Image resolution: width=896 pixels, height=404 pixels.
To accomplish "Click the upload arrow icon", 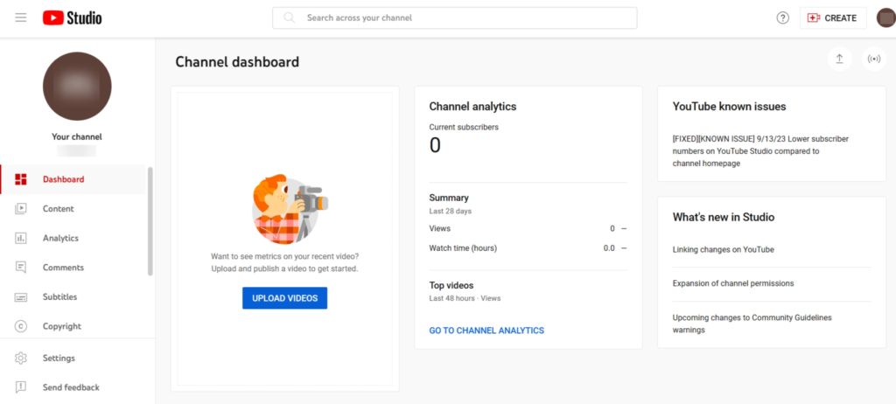I will [x=839, y=59].
